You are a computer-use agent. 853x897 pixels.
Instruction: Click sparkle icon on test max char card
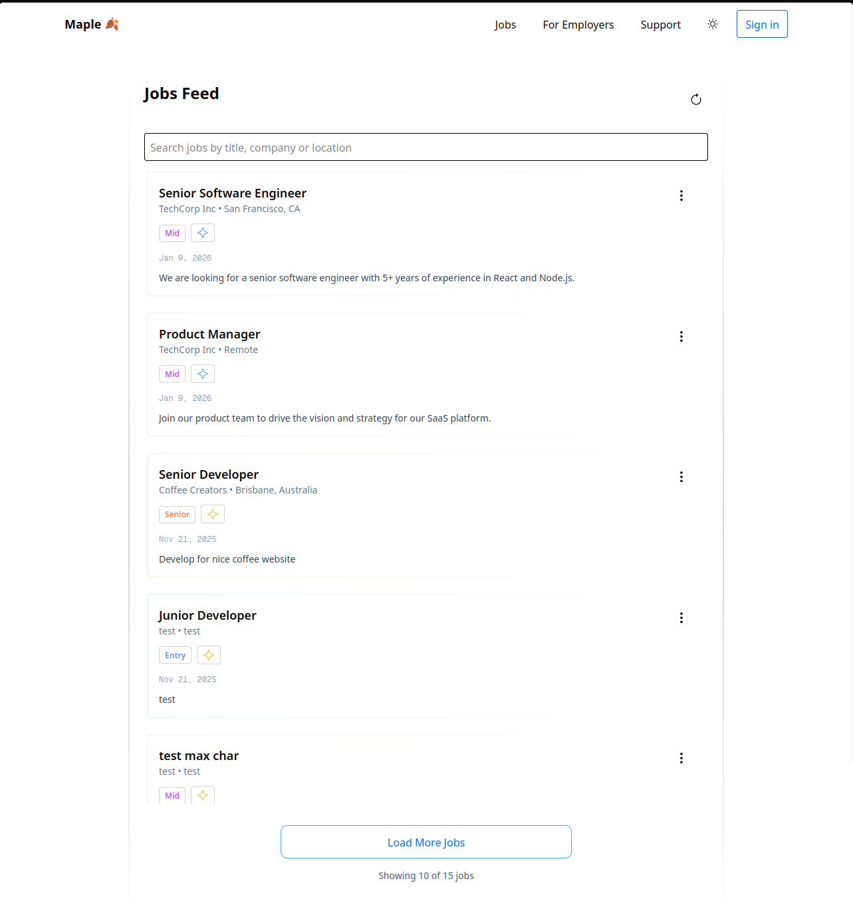(203, 795)
